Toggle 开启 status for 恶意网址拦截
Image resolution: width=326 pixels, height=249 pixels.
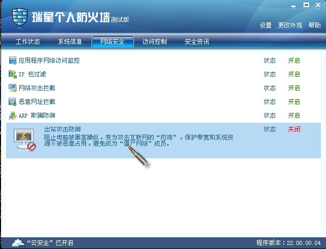[x=294, y=102]
